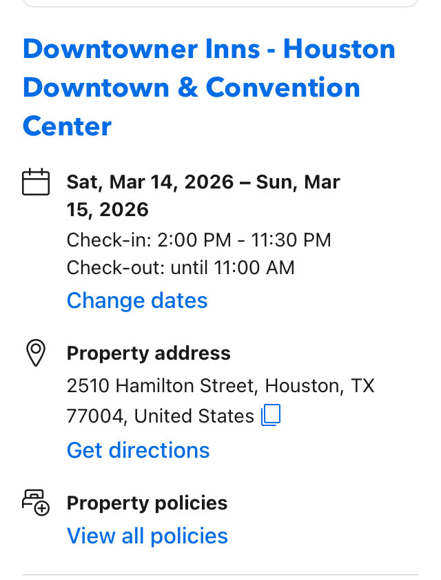
Task: Click the rounded card edge above the title
Action: pyautogui.click(x=220, y=5)
